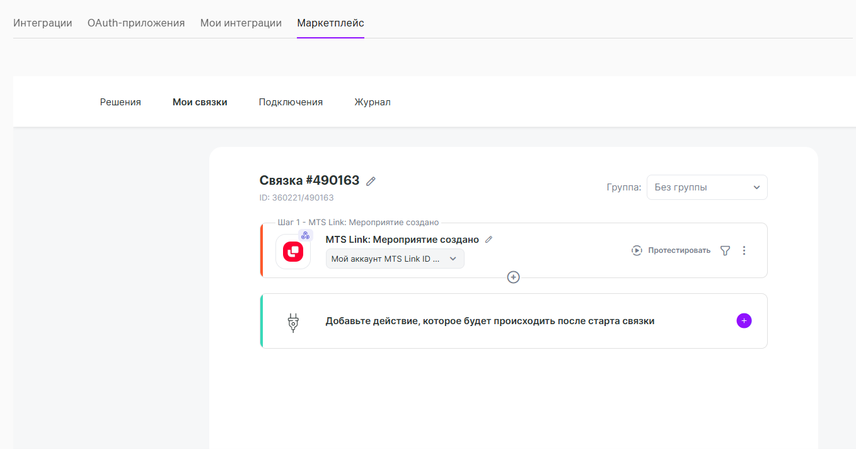The height and width of the screenshot is (449, 856).
Task: Click the plug icon in the action block
Action: [292, 322]
